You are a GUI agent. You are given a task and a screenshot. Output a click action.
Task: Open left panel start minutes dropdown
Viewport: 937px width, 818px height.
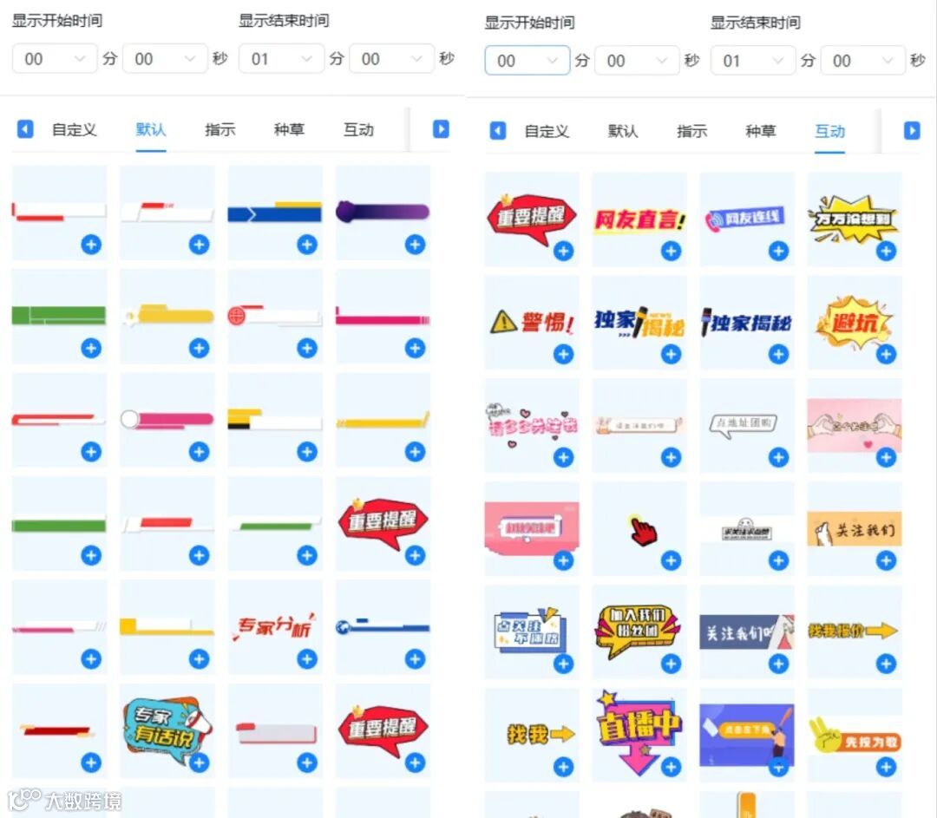click(55, 59)
